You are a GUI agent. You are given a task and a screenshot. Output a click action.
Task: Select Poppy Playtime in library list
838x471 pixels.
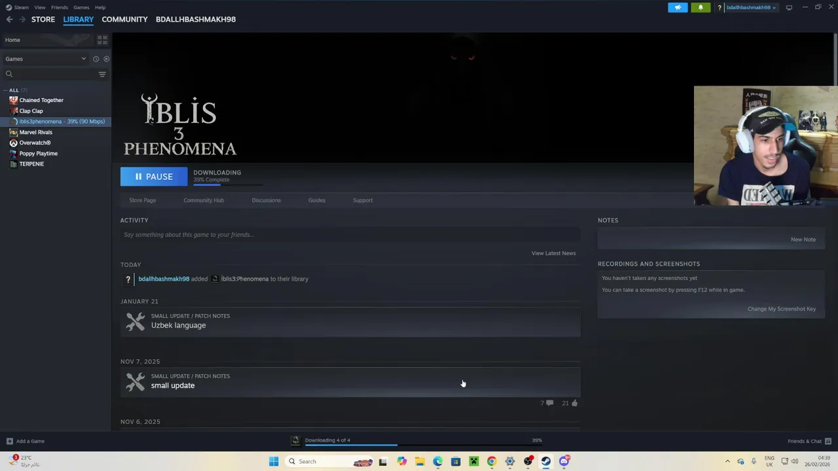pos(38,153)
